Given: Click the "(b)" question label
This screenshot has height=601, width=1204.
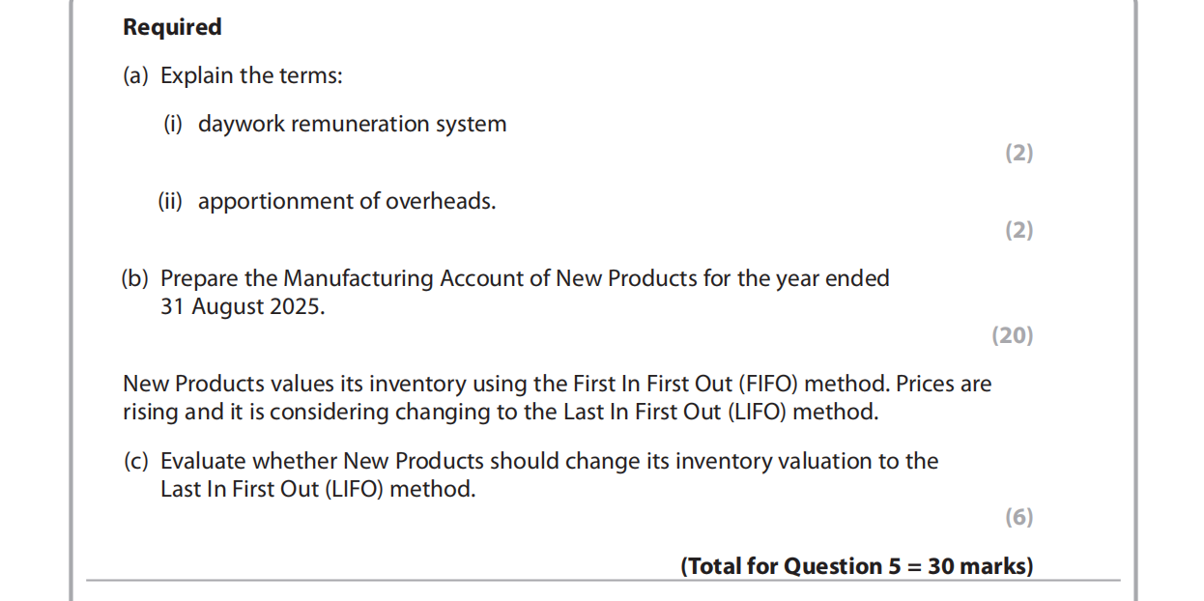Looking at the screenshot, I should pyautogui.click(x=135, y=278).
